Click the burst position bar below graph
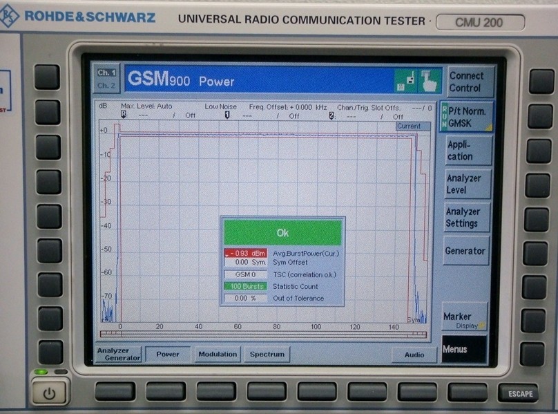The height and width of the screenshot is (414, 558). (263, 335)
